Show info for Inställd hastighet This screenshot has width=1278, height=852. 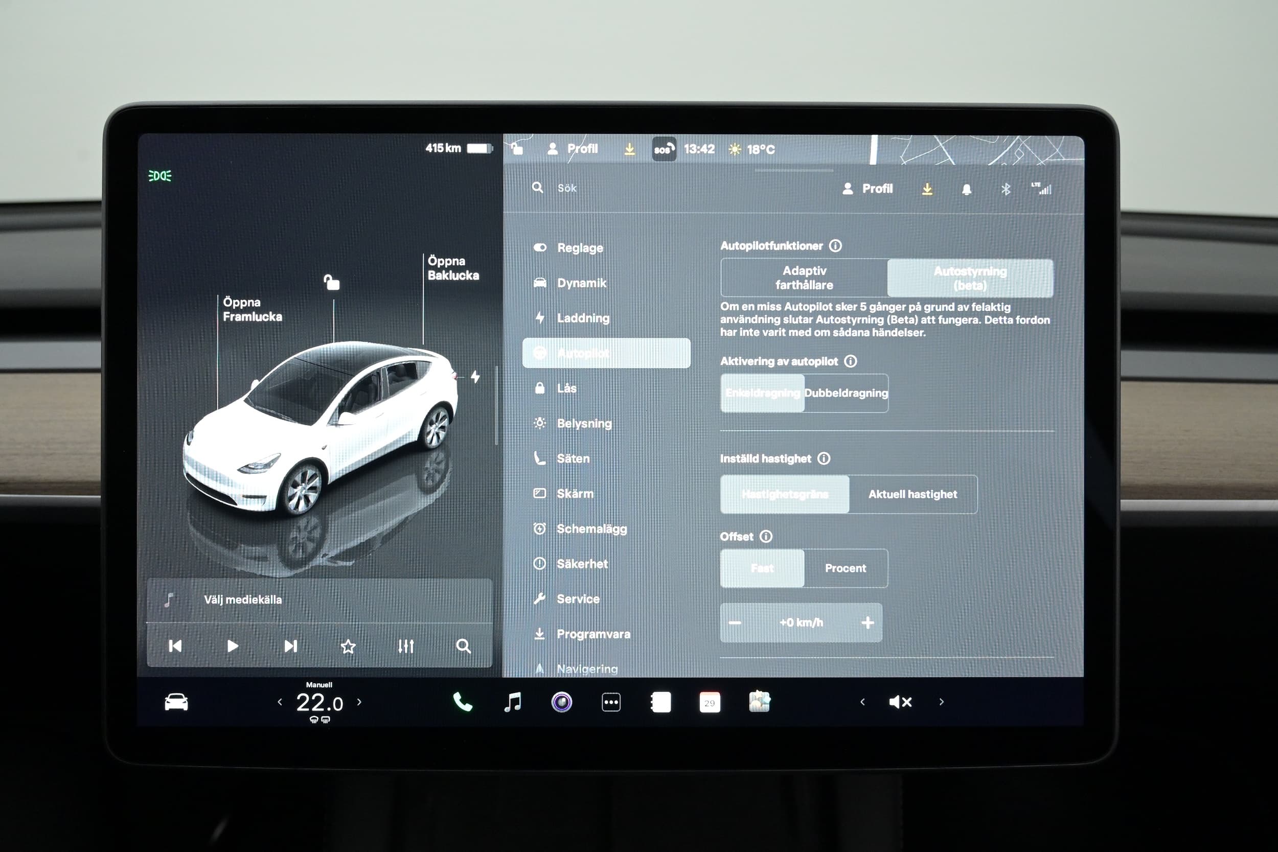824,458
